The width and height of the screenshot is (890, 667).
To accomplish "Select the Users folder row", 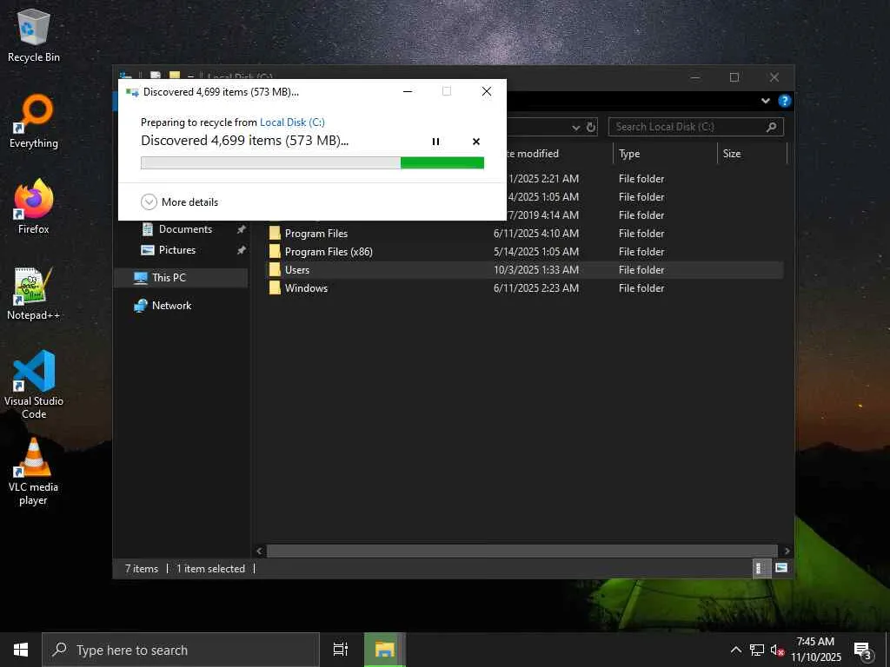I will coord(525,270).
